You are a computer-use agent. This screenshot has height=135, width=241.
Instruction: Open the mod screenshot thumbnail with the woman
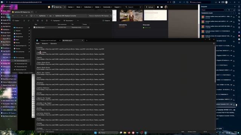[131, 15]
